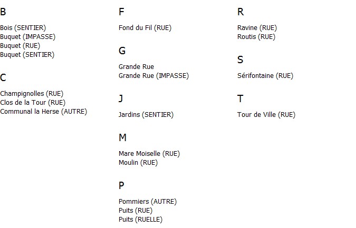Select Buquet (IMPASSE) from the list

pos(28,37)
